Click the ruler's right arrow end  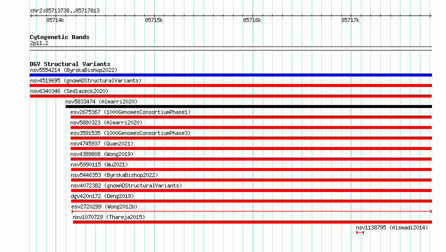pos(430,15)
